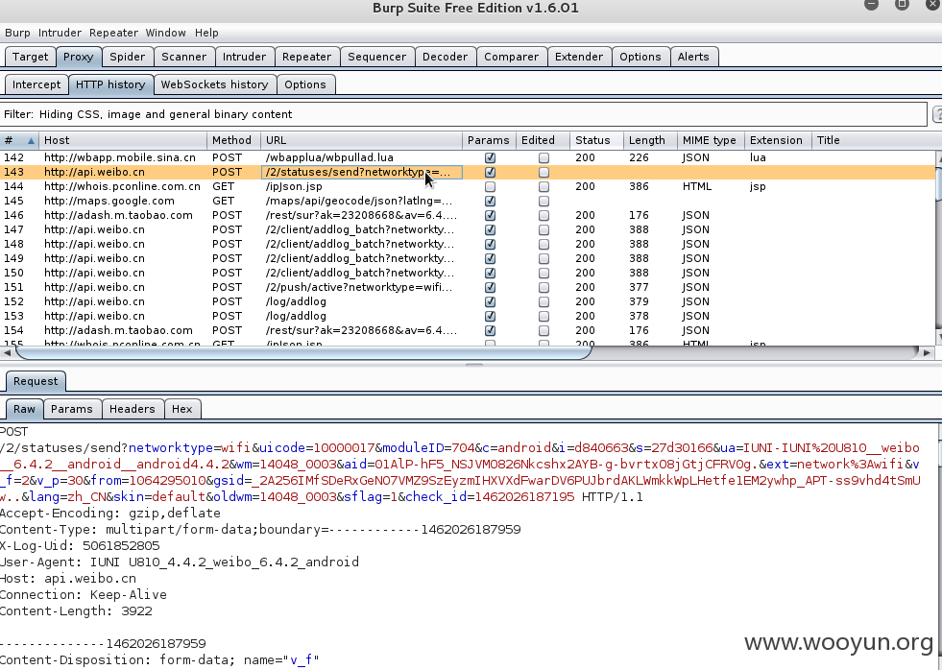Image resolution: width=942 pixels, height=670 pixels.
Task: Switch to the Extender tab
Action: point(578,57)
